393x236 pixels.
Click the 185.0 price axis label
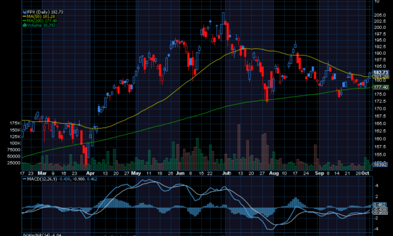(x=380, y=67)
